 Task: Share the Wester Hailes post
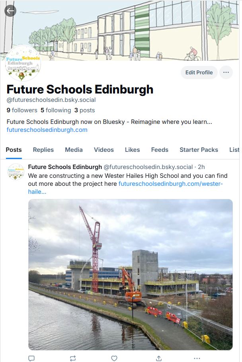[x=159, y=358]
